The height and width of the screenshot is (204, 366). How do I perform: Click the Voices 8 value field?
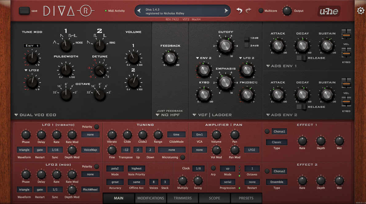(153, 182)
